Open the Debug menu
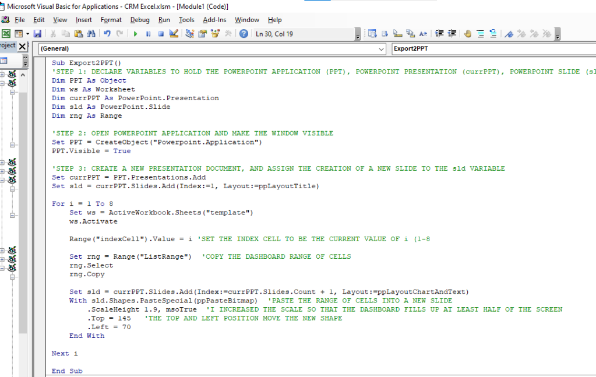Viewport: 596px width, 377px height. click(139, 20)
